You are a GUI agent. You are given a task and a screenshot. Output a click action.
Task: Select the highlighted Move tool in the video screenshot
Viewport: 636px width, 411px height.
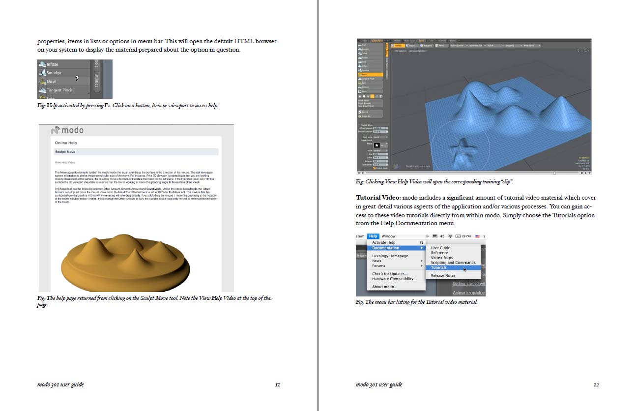click(371, 75)
